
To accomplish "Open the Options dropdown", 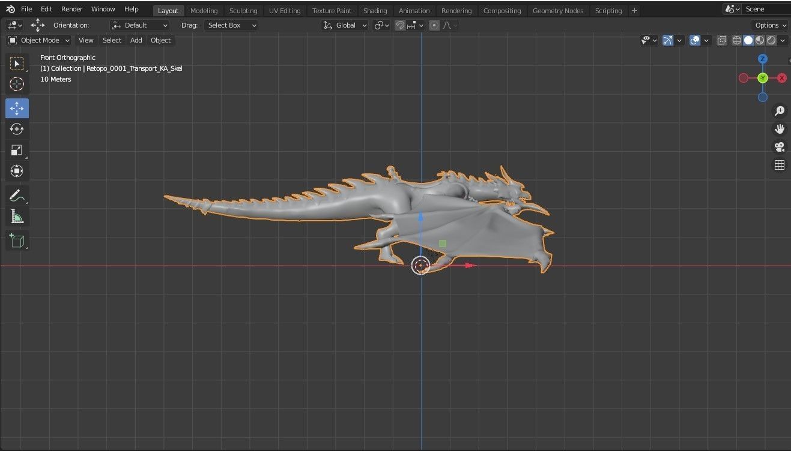I will coord(770,25).
